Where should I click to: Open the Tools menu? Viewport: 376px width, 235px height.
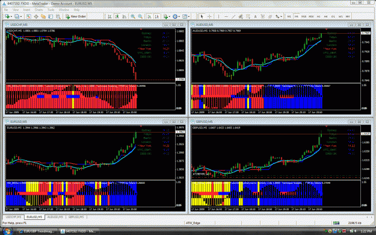tap(51, 10)
